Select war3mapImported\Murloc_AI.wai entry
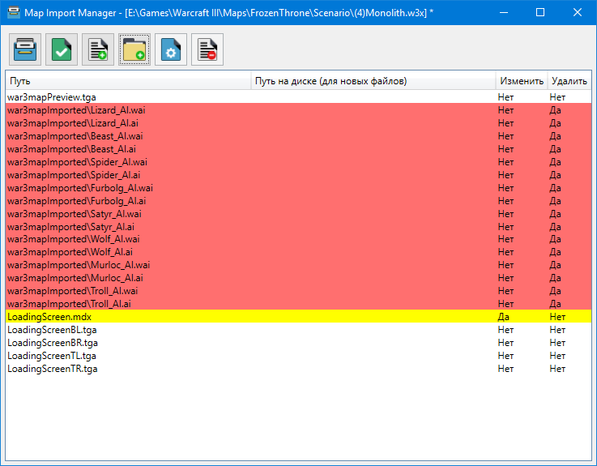 pyautogui.click(x=298, y=265)
